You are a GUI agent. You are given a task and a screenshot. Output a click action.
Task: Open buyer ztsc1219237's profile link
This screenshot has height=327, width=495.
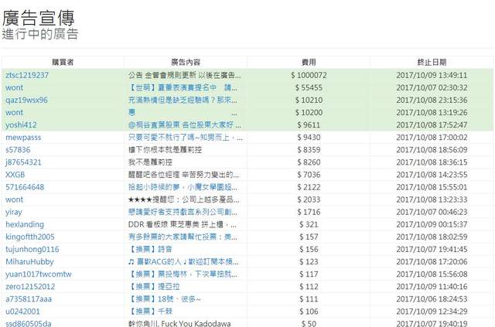point(27,76)
